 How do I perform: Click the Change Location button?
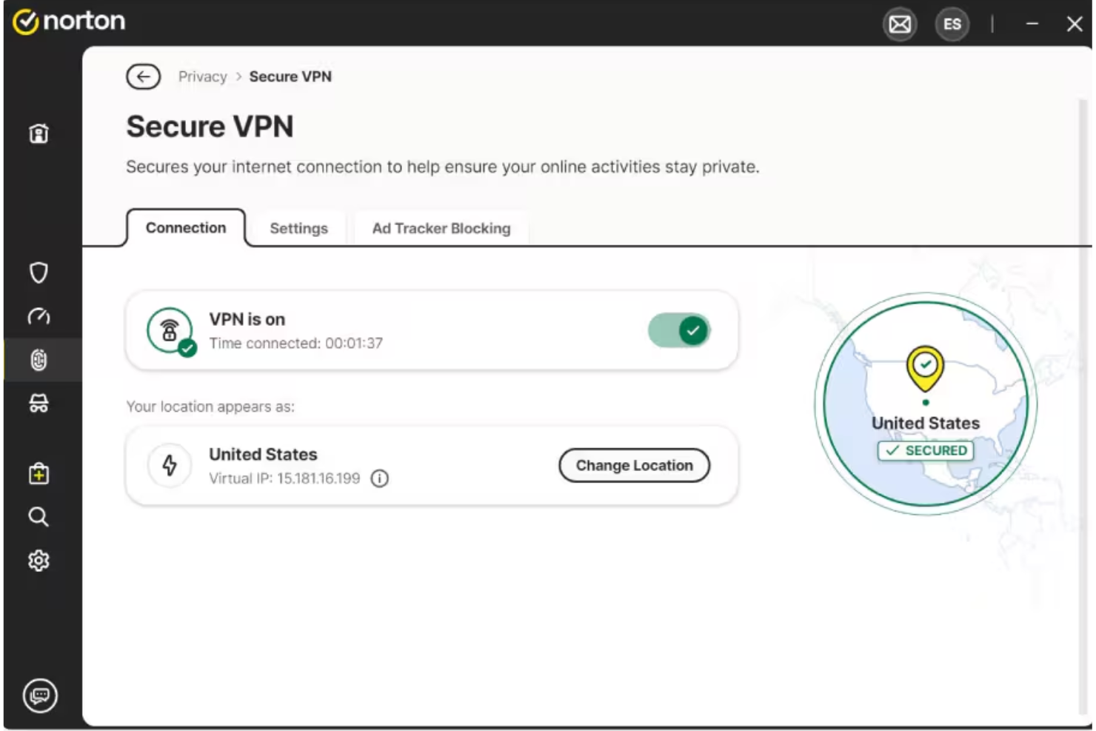[634, 465]
